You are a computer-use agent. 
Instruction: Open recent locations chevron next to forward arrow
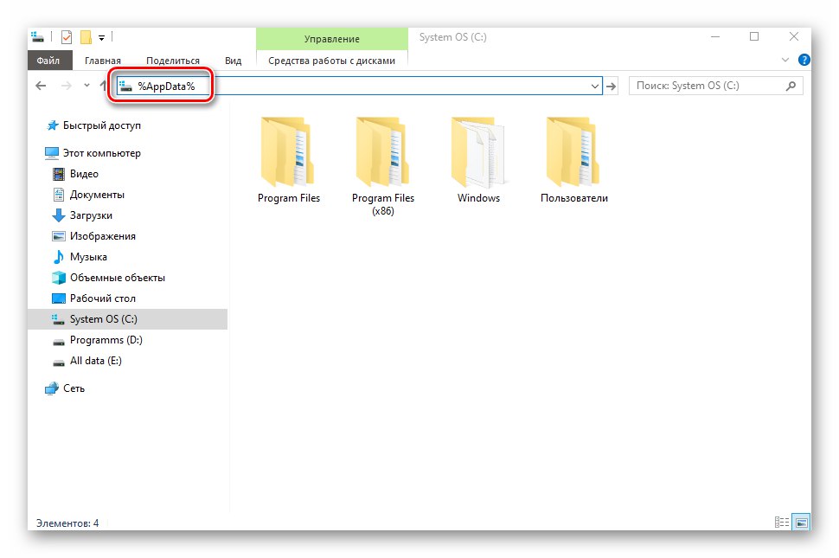tap(85, 86)
